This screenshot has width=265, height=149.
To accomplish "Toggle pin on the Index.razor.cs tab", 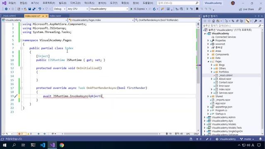I will [43, 16].
